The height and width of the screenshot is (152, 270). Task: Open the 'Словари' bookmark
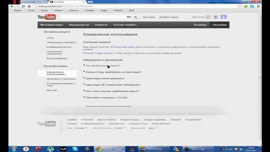tap(88, 10)
